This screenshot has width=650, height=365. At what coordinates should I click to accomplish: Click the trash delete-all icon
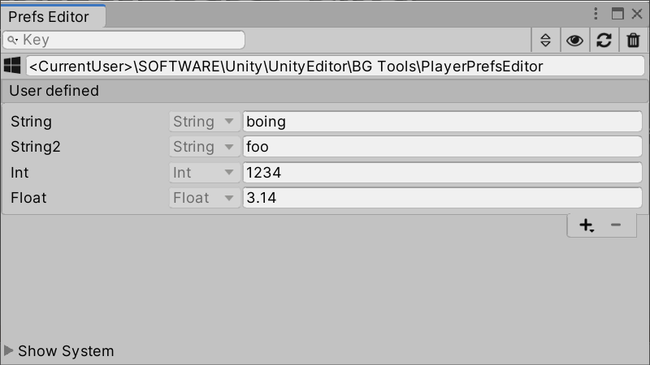633,40
